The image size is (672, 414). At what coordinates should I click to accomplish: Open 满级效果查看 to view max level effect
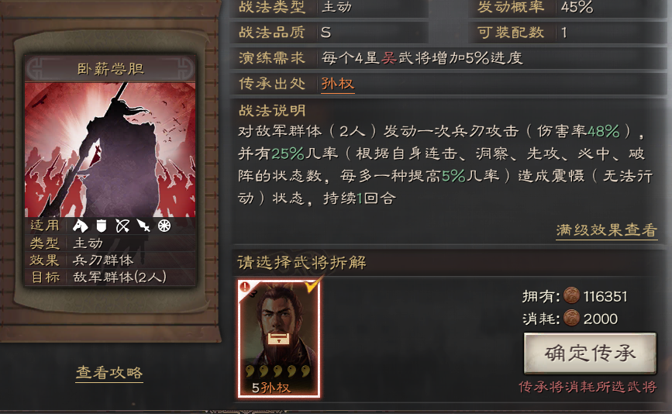coord(606,230)
